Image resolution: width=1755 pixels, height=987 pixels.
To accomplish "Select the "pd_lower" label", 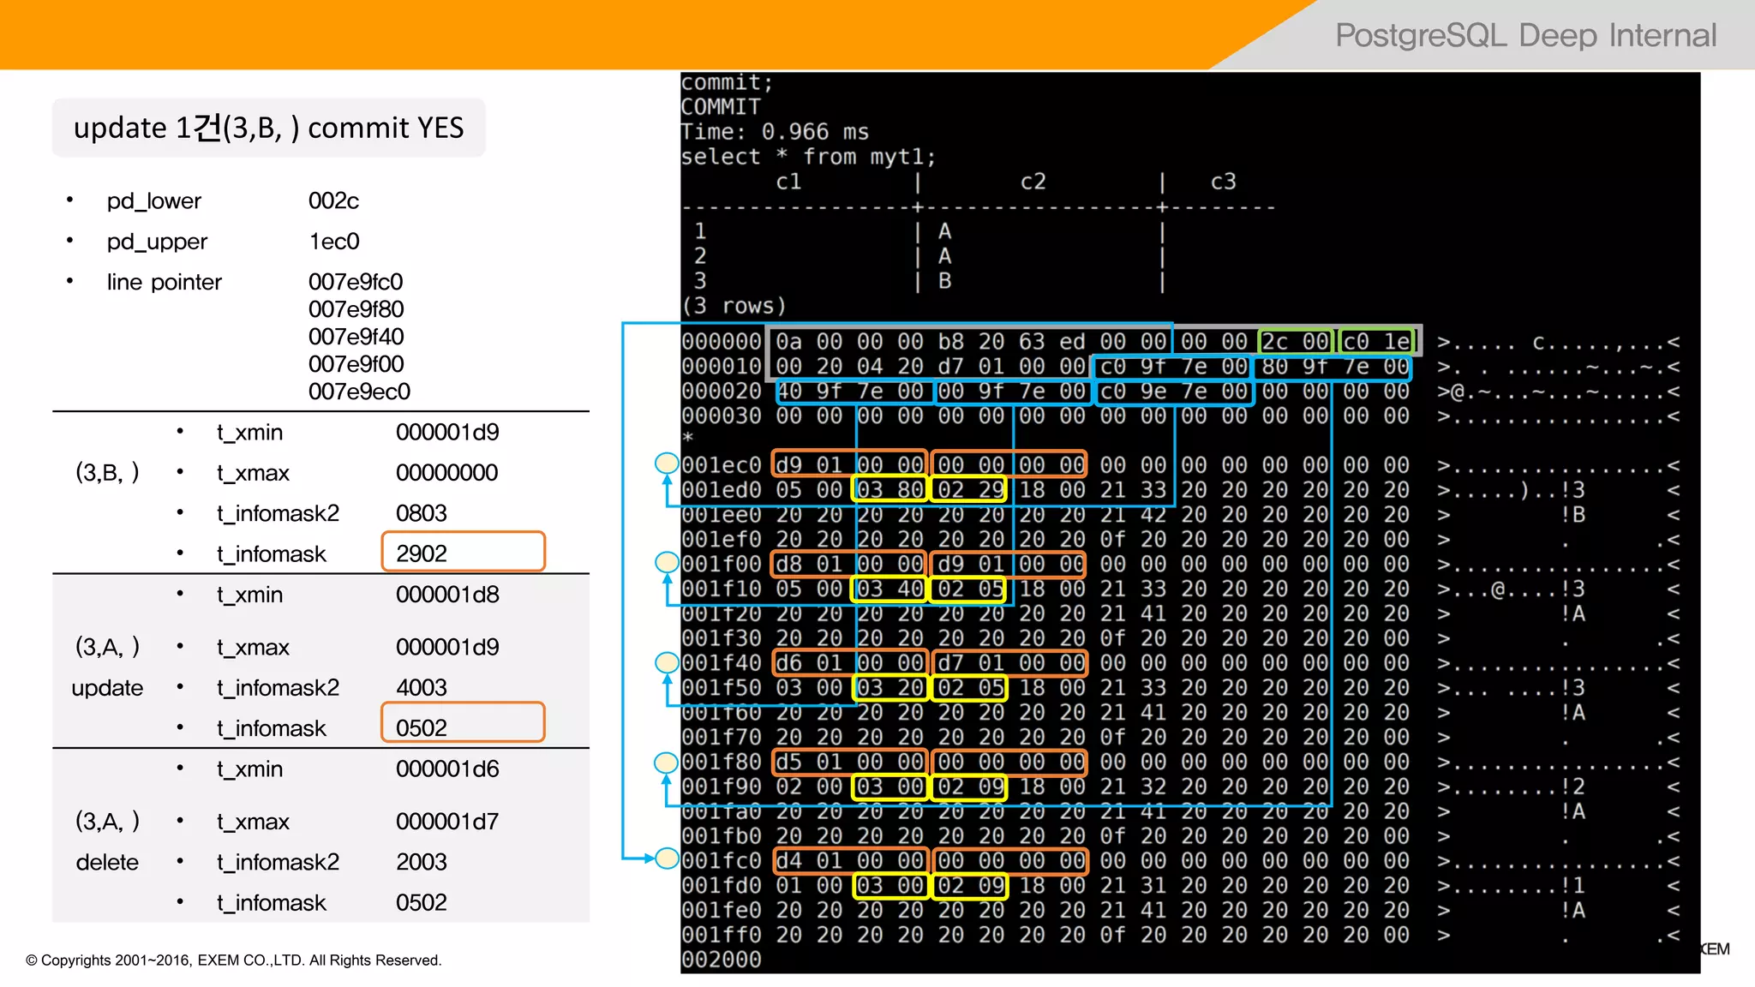I will 154,200.
